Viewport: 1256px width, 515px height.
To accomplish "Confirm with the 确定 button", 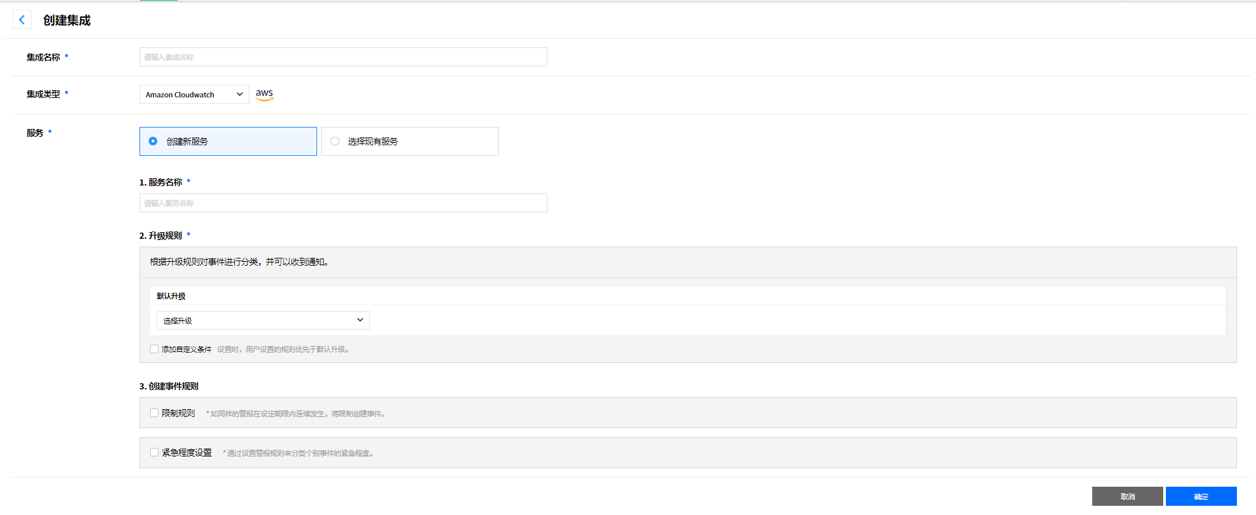I will pyautogui.click(x=1201, y=497).
